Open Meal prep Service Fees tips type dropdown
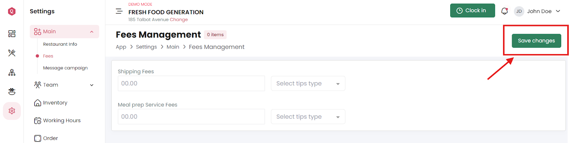 coord(308,117)
